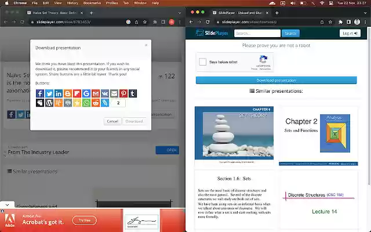Click the SlidePlayer logo
Viewport: 371px width, 232px height.
pyautogui.click(x=212, y=33)
